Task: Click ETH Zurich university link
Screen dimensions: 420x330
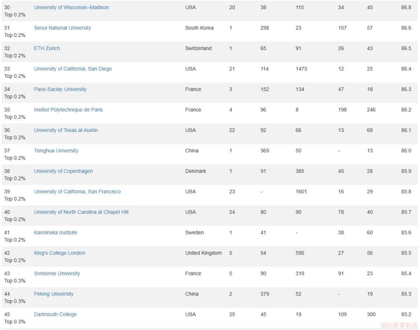Action: click(x=47, y=48)
